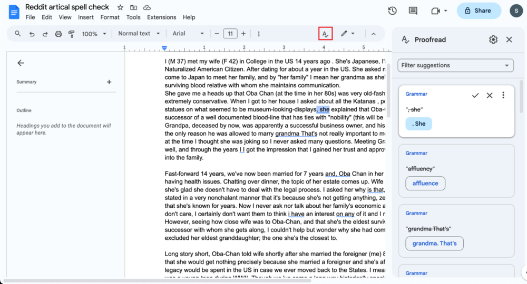The width and height of the screenshot is (527, 284).
Task: Click underlined 'is that,' in document
Action: point(376,190)
